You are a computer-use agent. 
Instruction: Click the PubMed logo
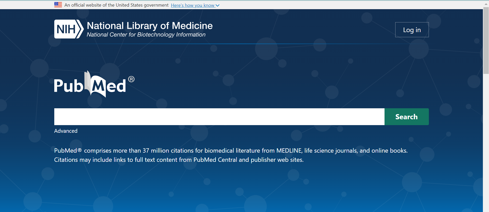tap(90, 85)
